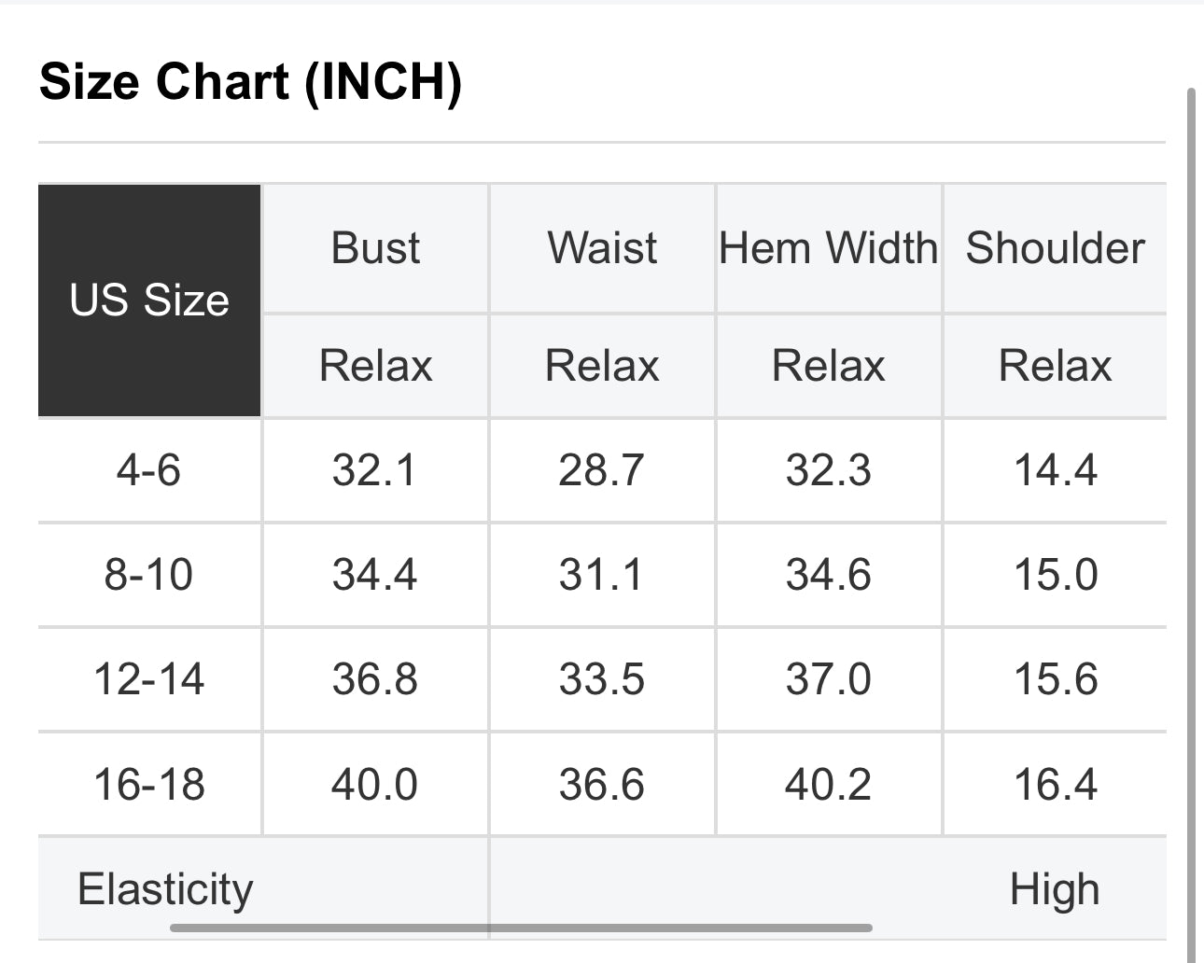1204x963 pixels.
Task: Select the 16-18 size row label
Action: click(148, 784)
